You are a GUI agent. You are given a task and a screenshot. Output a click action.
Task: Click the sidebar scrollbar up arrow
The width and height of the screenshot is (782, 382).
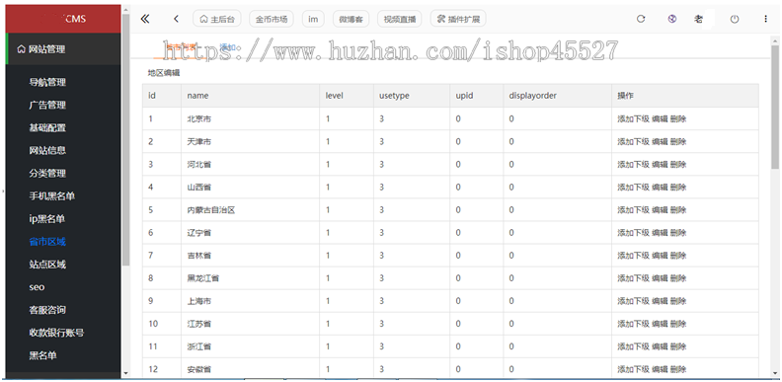tap(125, 9)
